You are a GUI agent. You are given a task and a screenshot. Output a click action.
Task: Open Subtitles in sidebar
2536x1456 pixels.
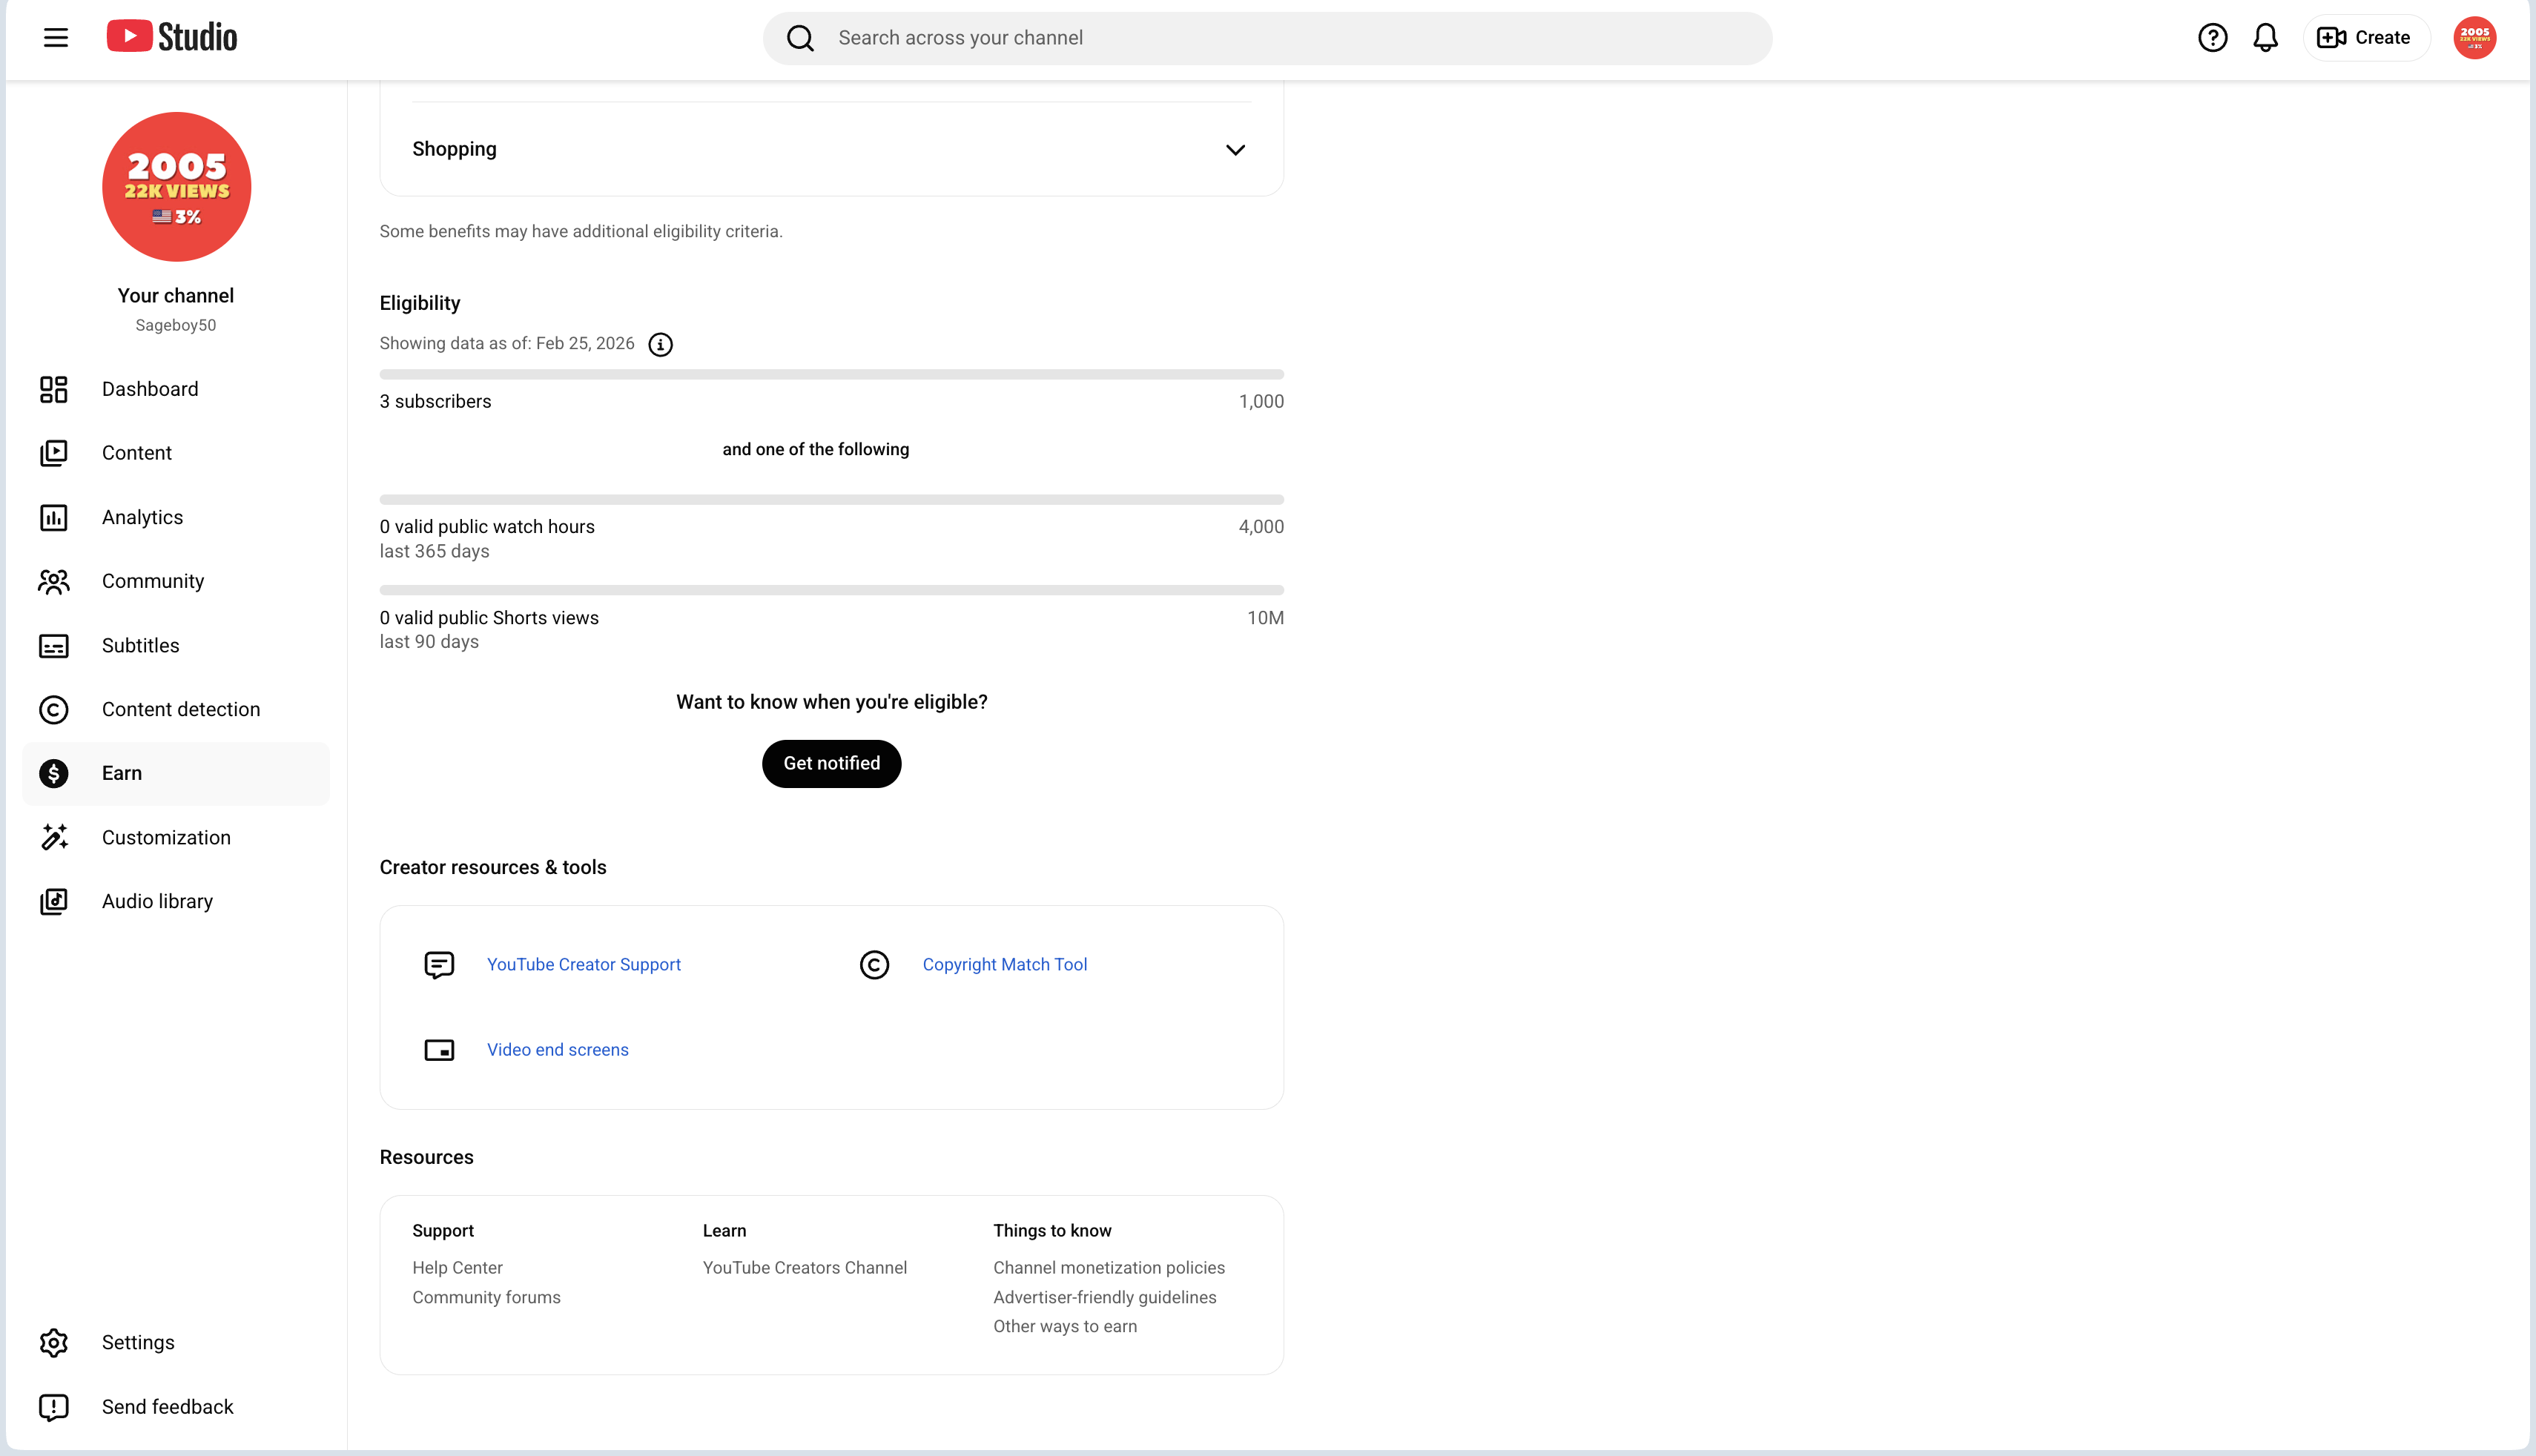click(176, 646)
